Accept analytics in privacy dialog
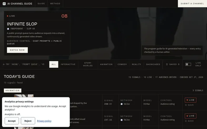This screenshot has width=207, height=129. tap(12, 121)
